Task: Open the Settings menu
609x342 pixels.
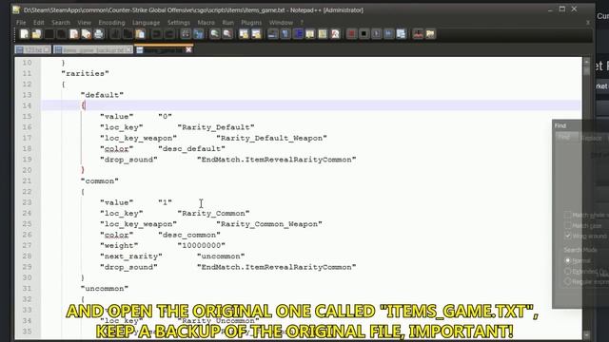Action: click(179, 23)
